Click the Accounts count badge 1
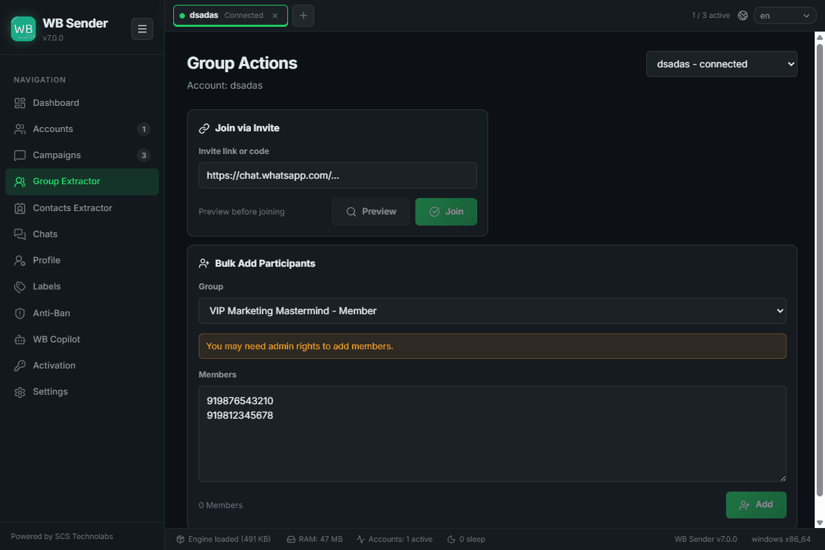 point(144,129)
